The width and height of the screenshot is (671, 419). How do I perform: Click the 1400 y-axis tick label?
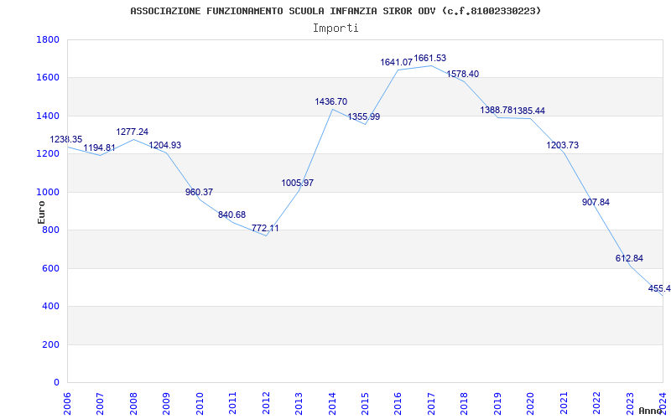(x=48, y=116)
